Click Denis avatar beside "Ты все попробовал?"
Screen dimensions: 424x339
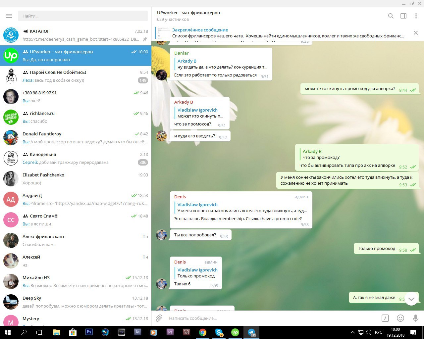coord(161,235)
